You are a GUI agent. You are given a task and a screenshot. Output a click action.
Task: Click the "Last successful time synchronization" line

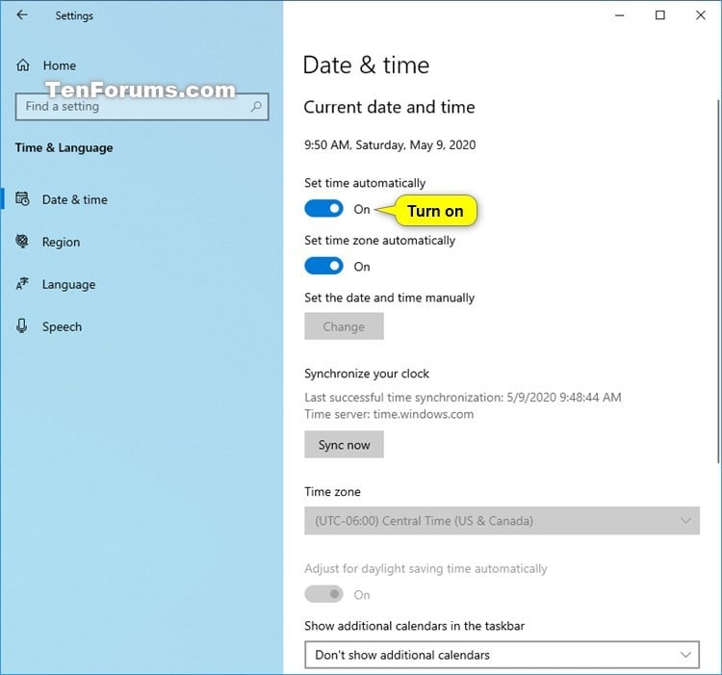tap(462, 397)
